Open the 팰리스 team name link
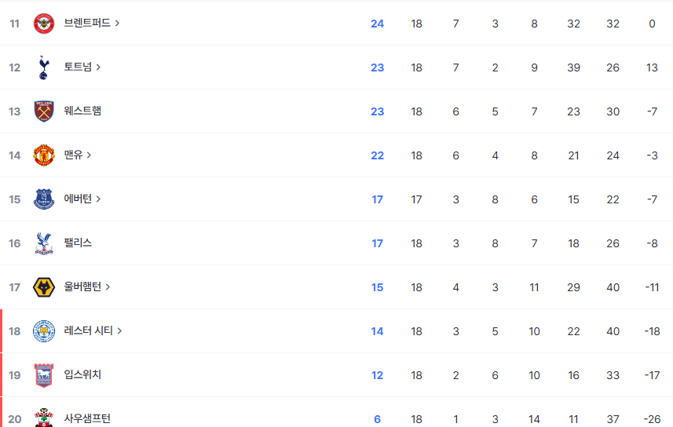Screen dimensions: 673x427 78,243
